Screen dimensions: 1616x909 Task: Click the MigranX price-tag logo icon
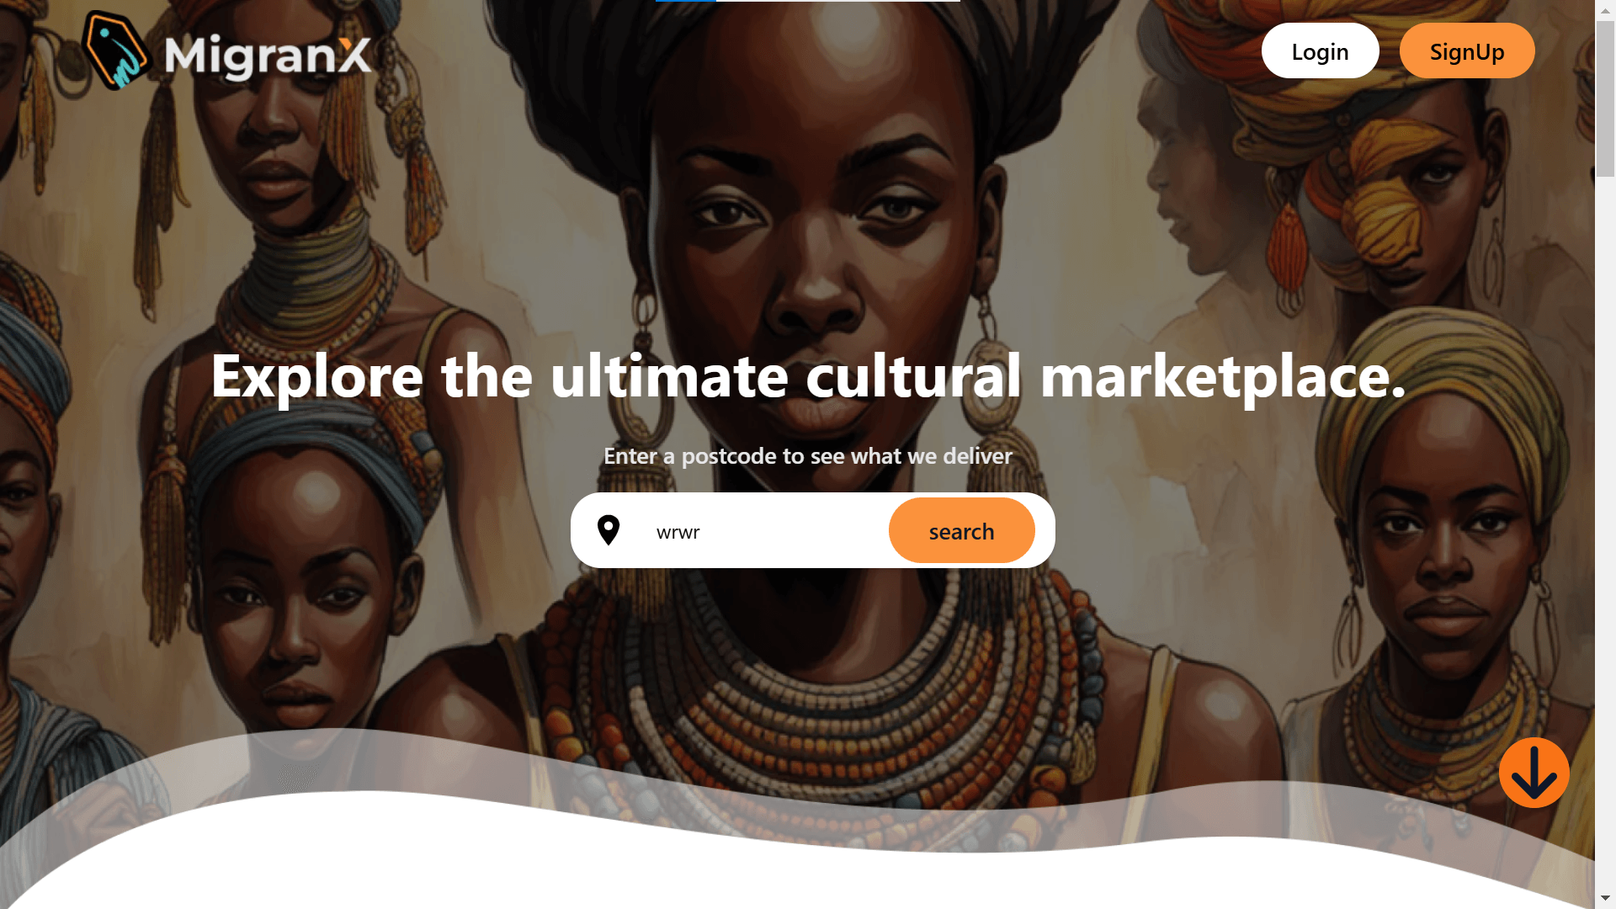click(x=115, y=50)
